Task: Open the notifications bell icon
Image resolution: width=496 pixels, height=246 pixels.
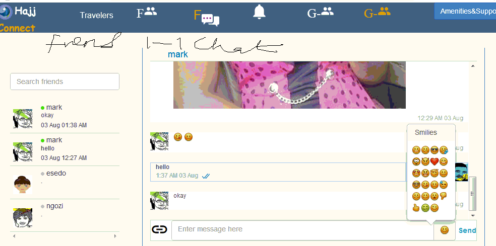Action: click(259, 12)
